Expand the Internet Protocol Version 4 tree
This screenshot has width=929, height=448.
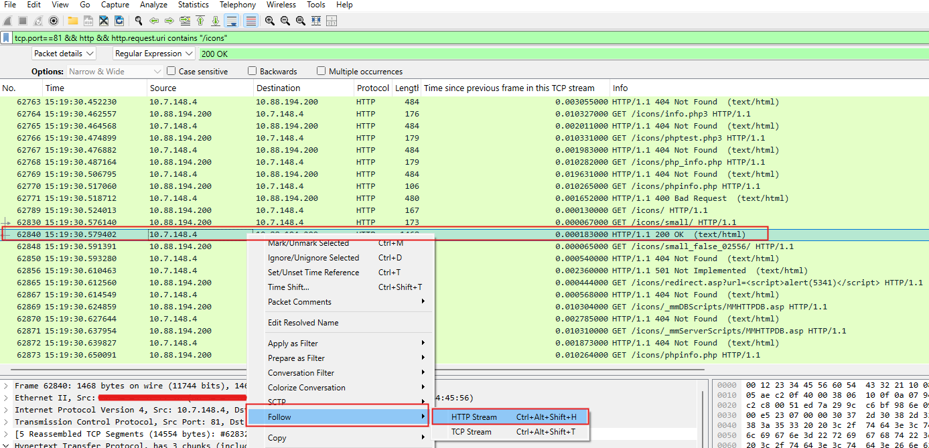pos(6,410)
